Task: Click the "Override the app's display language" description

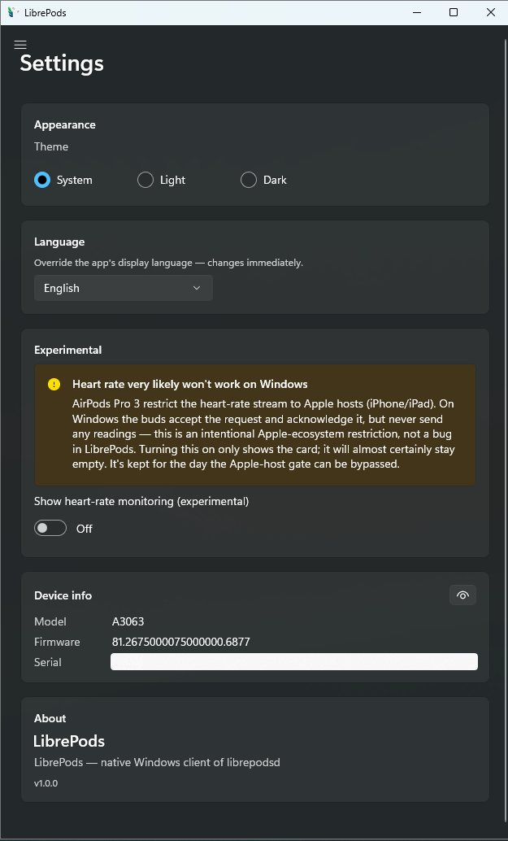Action: pyautogui.click(x=168, y=263)
